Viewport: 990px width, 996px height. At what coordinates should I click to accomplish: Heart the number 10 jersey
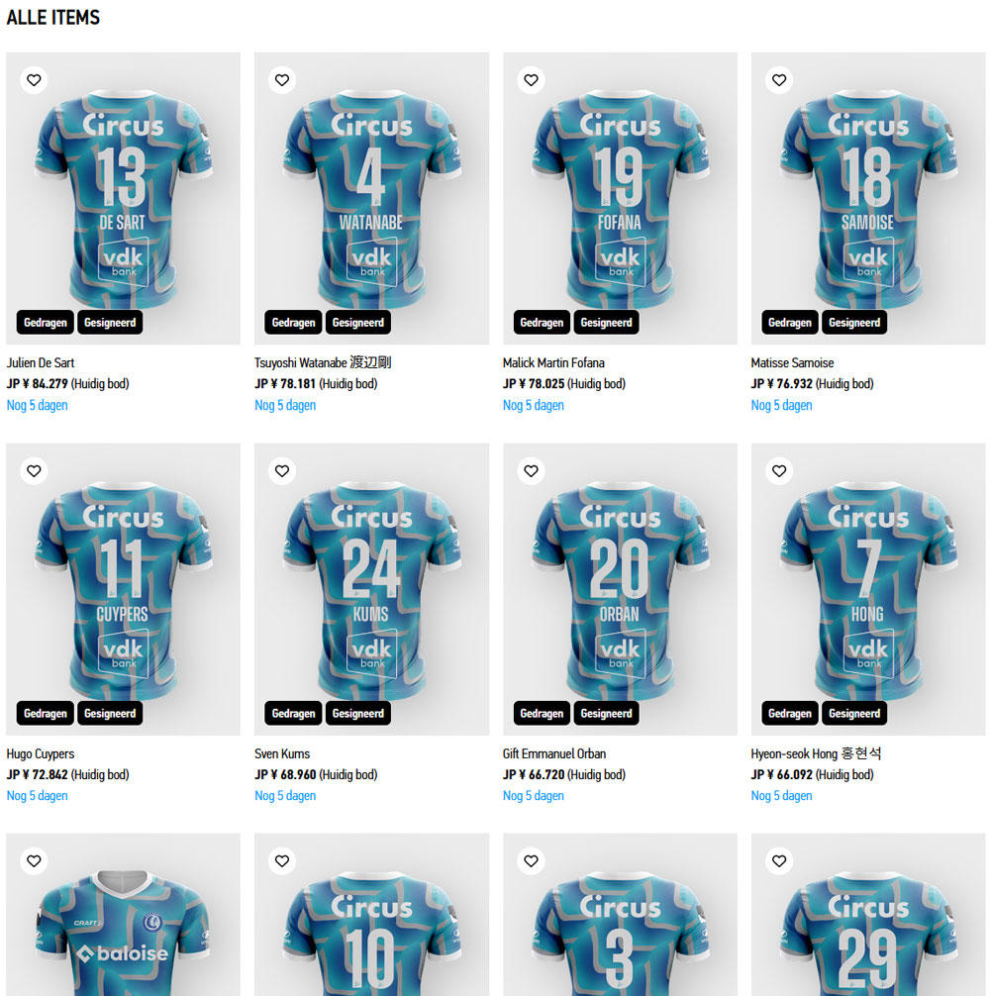click(x=282, y=860)
